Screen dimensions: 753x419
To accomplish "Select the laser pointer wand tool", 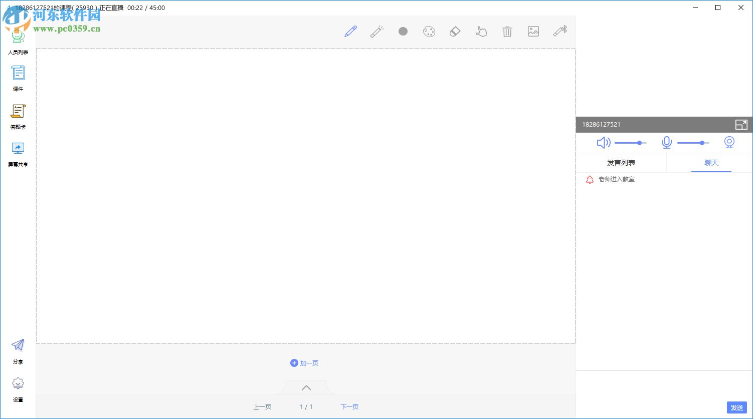I will (x=377, y=32).
